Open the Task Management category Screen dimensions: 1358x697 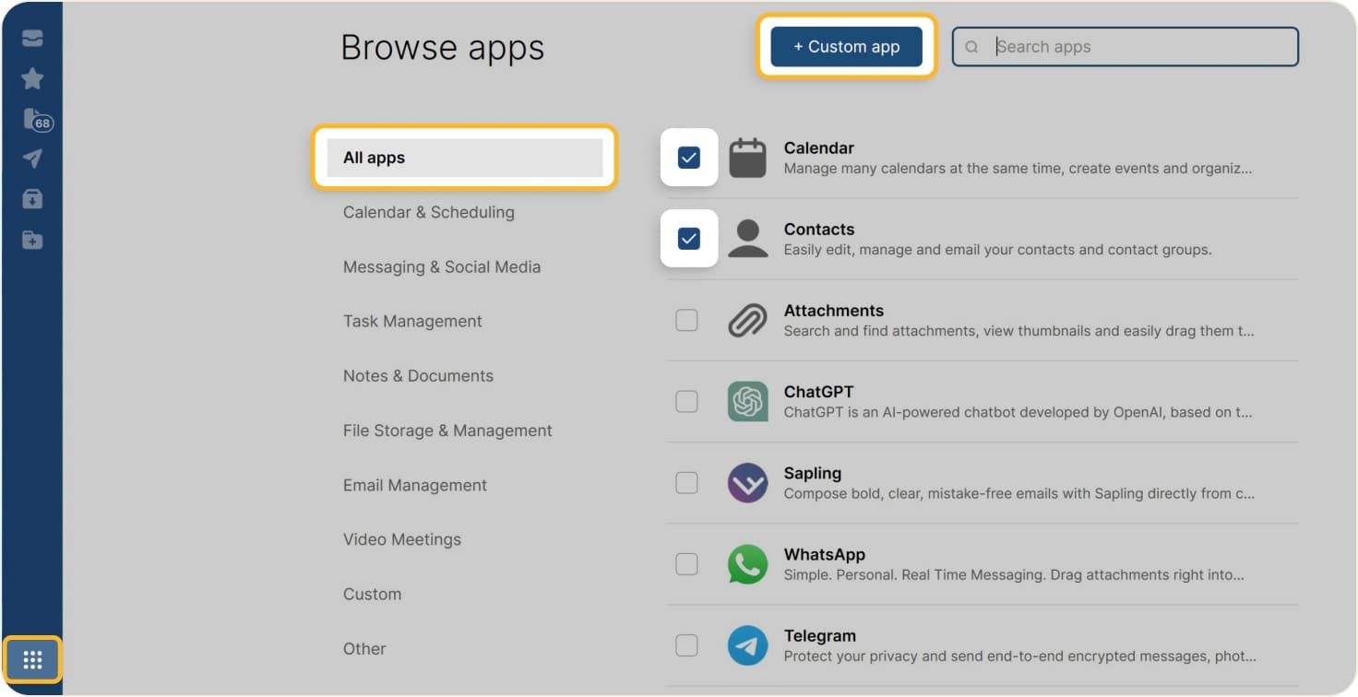412,321
